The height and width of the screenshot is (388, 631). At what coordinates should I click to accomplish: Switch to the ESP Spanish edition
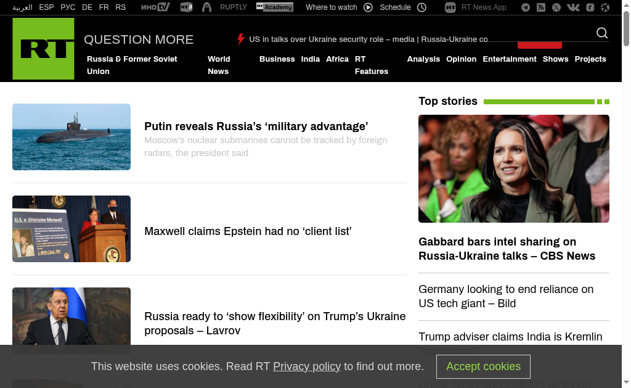click(x=46, y=7)
